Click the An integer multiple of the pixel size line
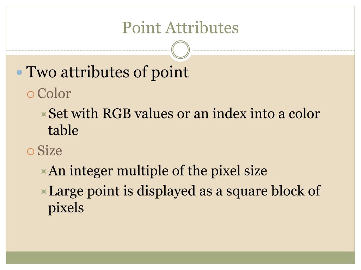This screenshot has height=270, width=361. pyautogui.click(x=158, y=171)
